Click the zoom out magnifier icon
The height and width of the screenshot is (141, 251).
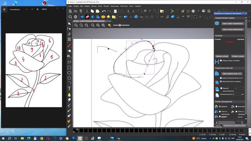81,25
